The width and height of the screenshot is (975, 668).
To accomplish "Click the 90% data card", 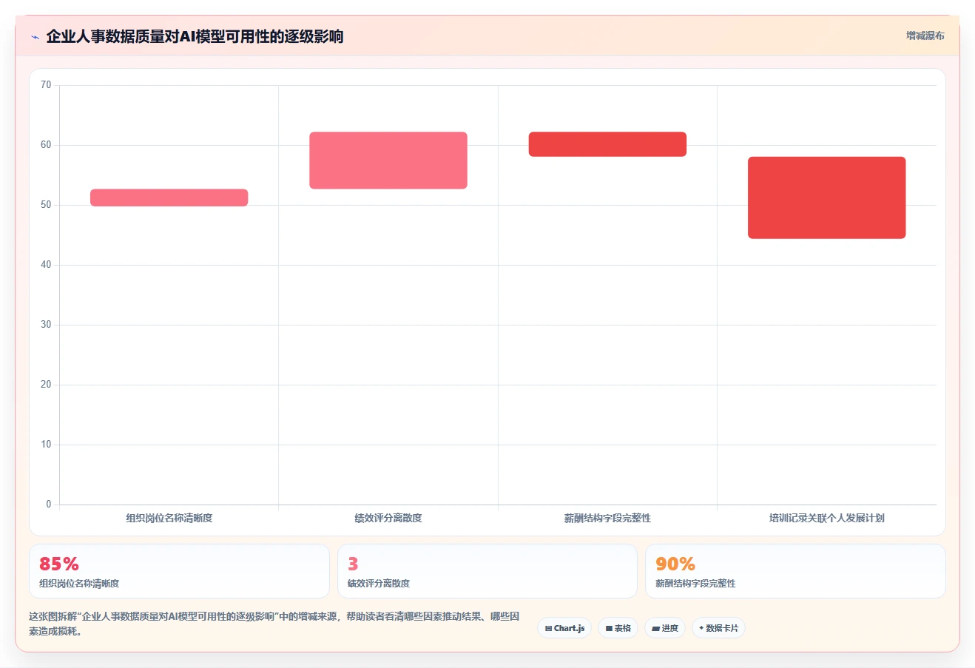I will (795, 571).
